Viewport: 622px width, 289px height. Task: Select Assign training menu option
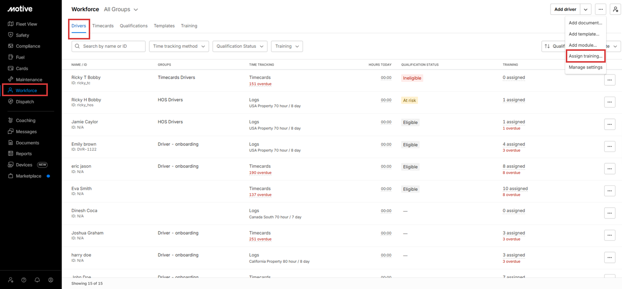[585, 56]
